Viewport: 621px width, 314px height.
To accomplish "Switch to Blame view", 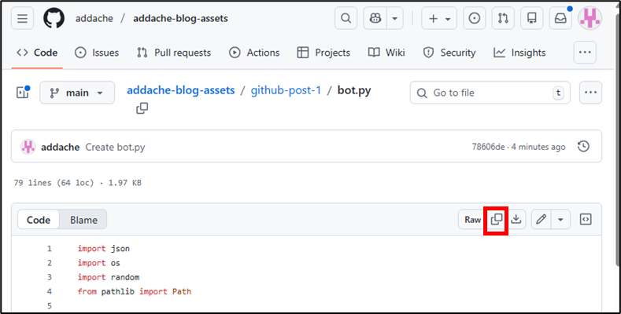I will click(83, 220).
